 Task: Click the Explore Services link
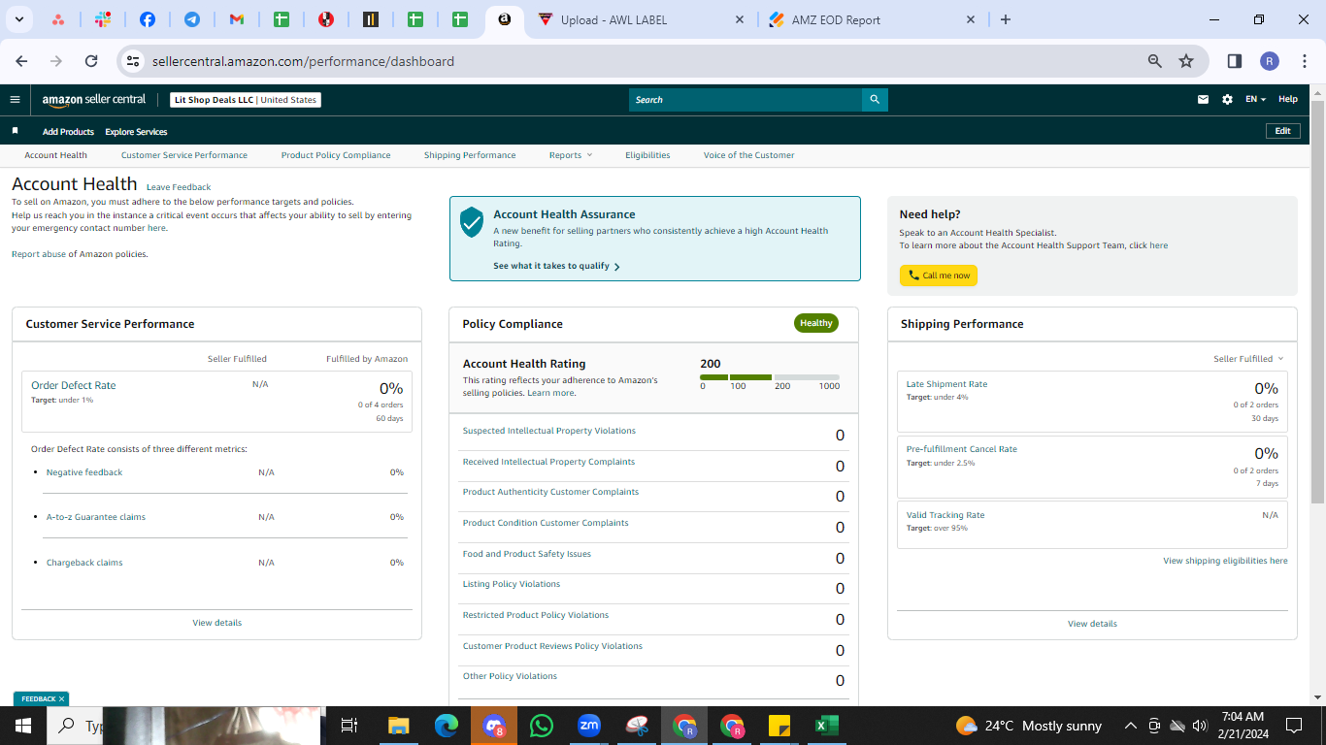click(x=136, y=132)
